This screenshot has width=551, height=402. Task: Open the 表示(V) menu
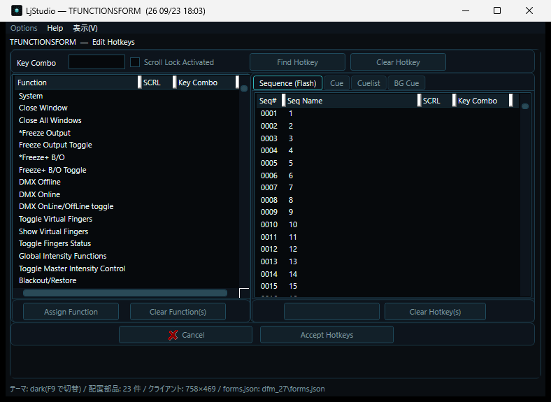coord(85,28)
